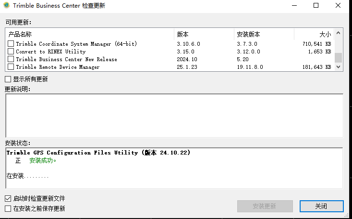Click the update list scrollbar thumb

(338, 58)
